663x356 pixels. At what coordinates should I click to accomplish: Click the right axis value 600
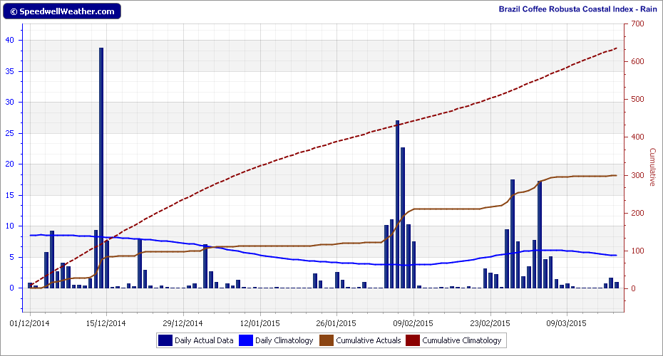(637, 62)
